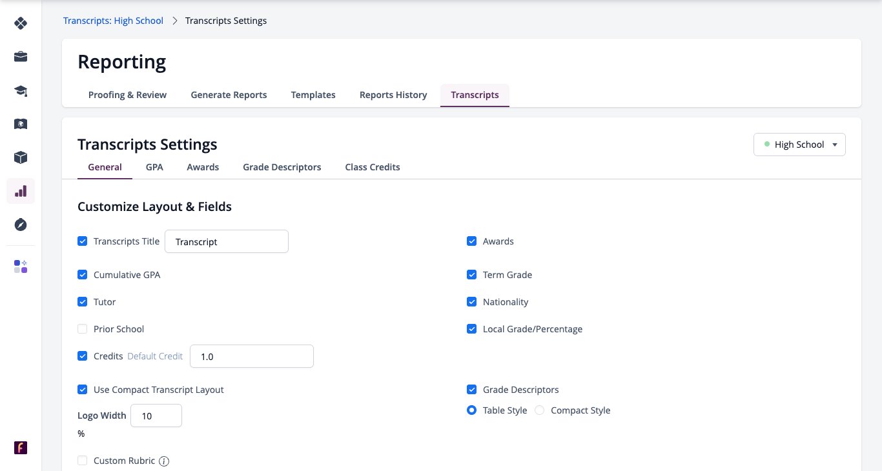The image size is (882, 471).
Task: Open the Grade Descriptors settings tab
Action: click(x=282, y=167)
